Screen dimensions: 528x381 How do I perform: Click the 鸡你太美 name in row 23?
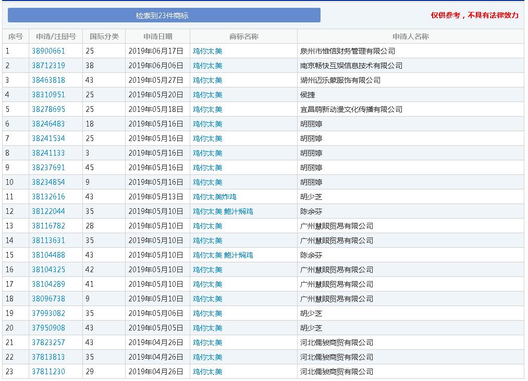[x=207, y=372]
